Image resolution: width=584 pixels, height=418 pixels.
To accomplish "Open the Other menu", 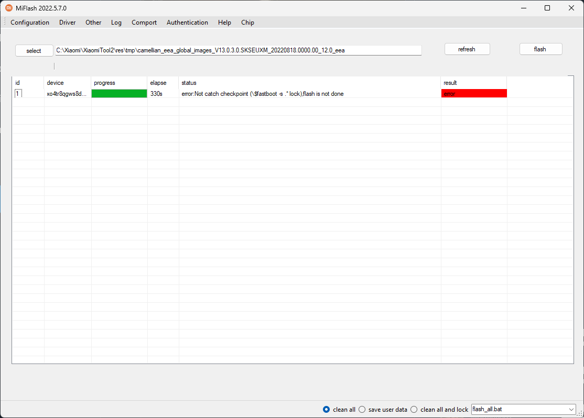I will pos(93,23).
